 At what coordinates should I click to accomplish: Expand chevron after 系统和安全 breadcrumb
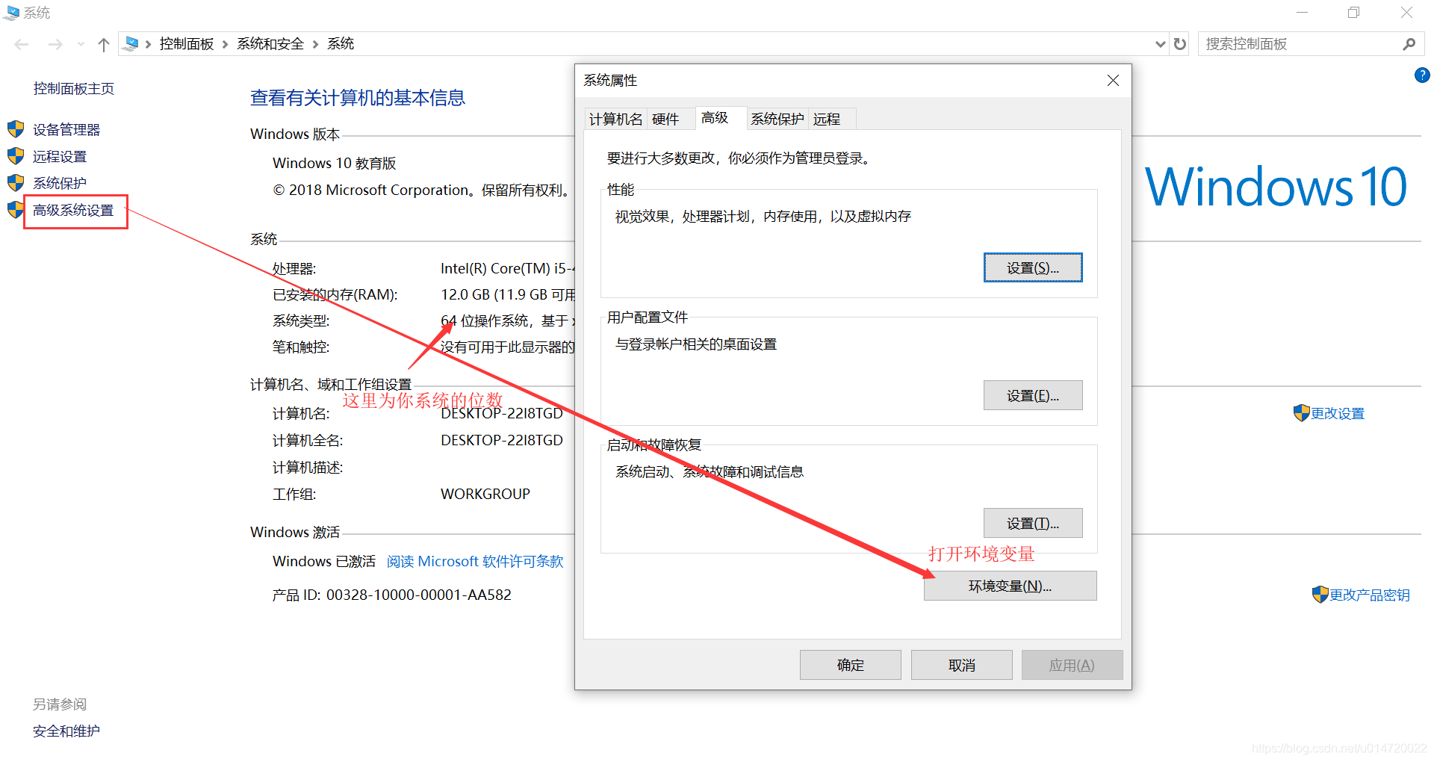pos(315,44)
